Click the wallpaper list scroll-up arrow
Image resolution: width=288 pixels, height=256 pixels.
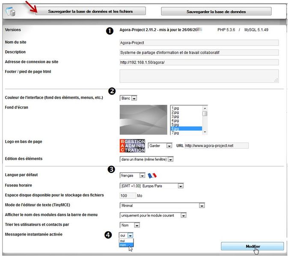(205, 108)
